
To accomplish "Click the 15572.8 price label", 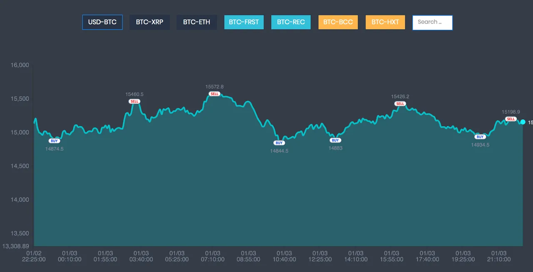I will [214, 87].
